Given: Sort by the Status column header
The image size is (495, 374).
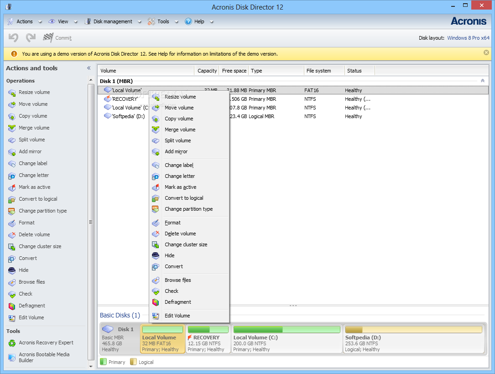Looking at the screenshot, I should tap(360, 71).
